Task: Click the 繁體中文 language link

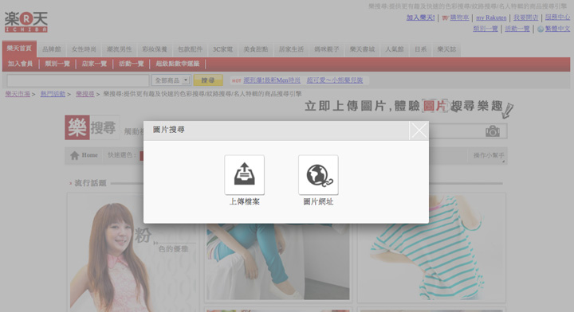Action: click(x=557, y=29)
